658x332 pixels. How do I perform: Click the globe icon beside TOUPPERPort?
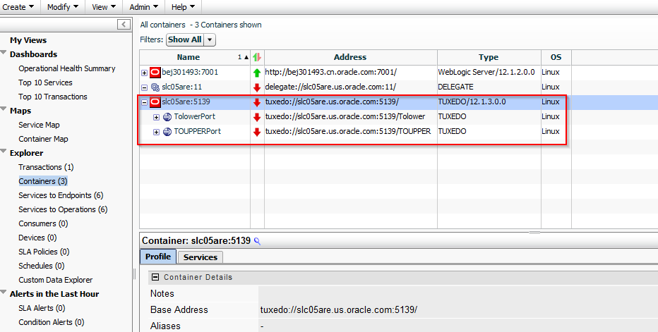pyautogui.click(x=167, y=132)
